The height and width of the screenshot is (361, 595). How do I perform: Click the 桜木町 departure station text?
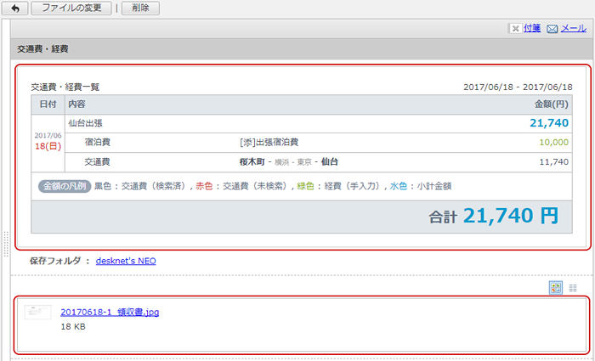click(256, 161)
